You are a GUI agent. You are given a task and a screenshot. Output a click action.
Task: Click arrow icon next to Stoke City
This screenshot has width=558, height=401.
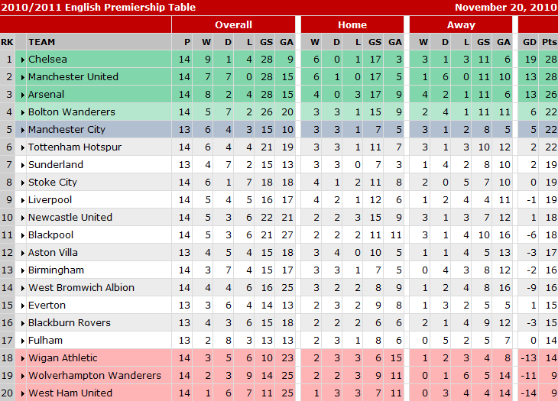pos(22,183)
